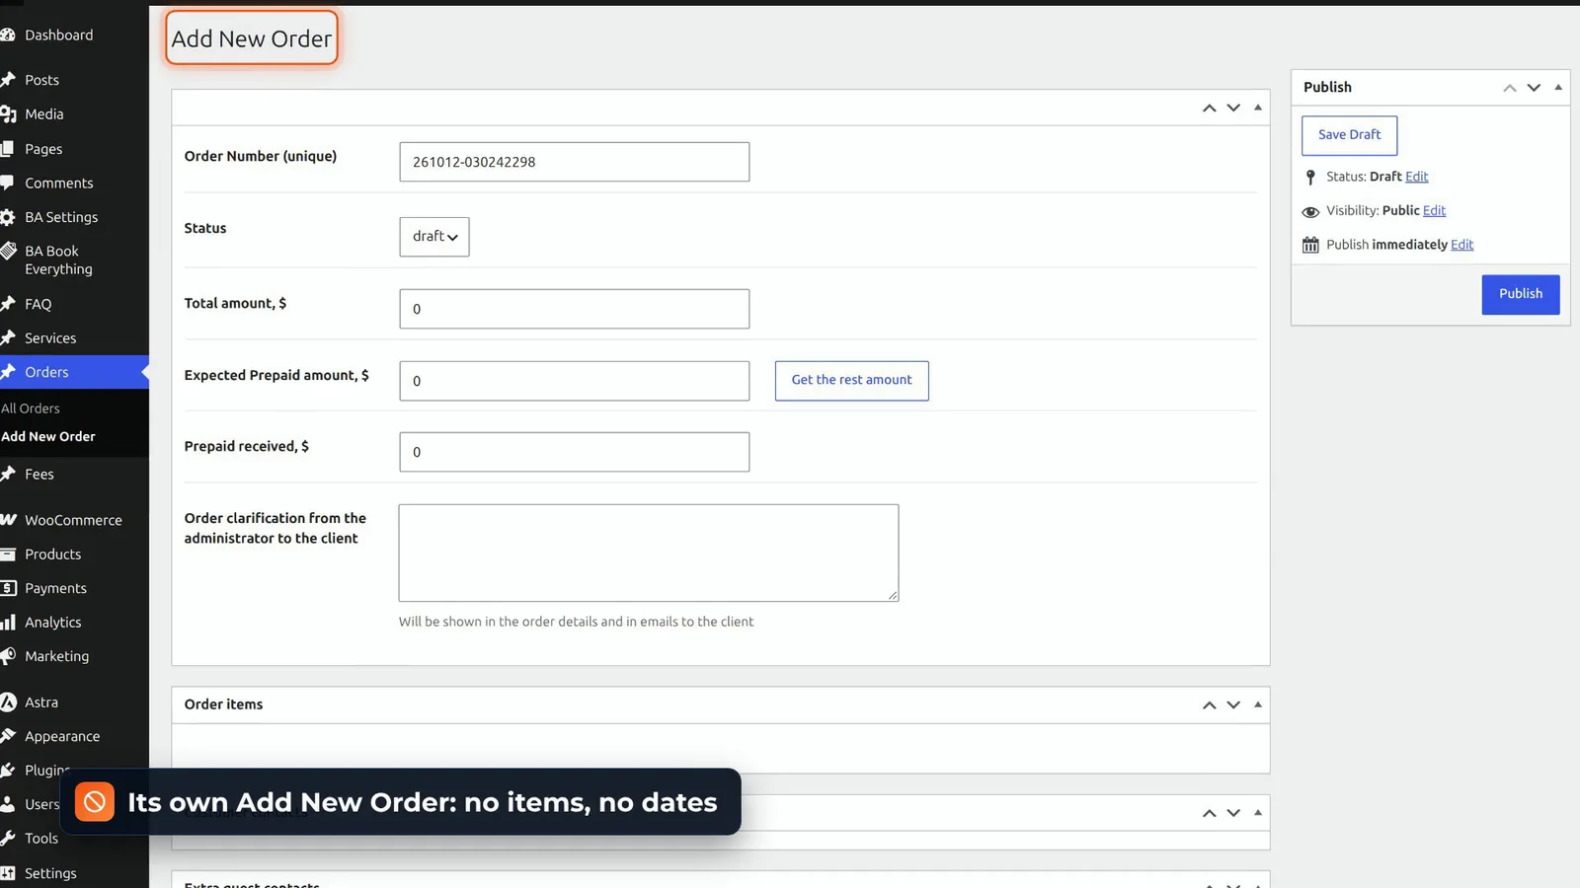Image resolution: width=1580 pixels, height=888 pixels.
Task: Click the Fees pin icon
Action: point(8,475)
